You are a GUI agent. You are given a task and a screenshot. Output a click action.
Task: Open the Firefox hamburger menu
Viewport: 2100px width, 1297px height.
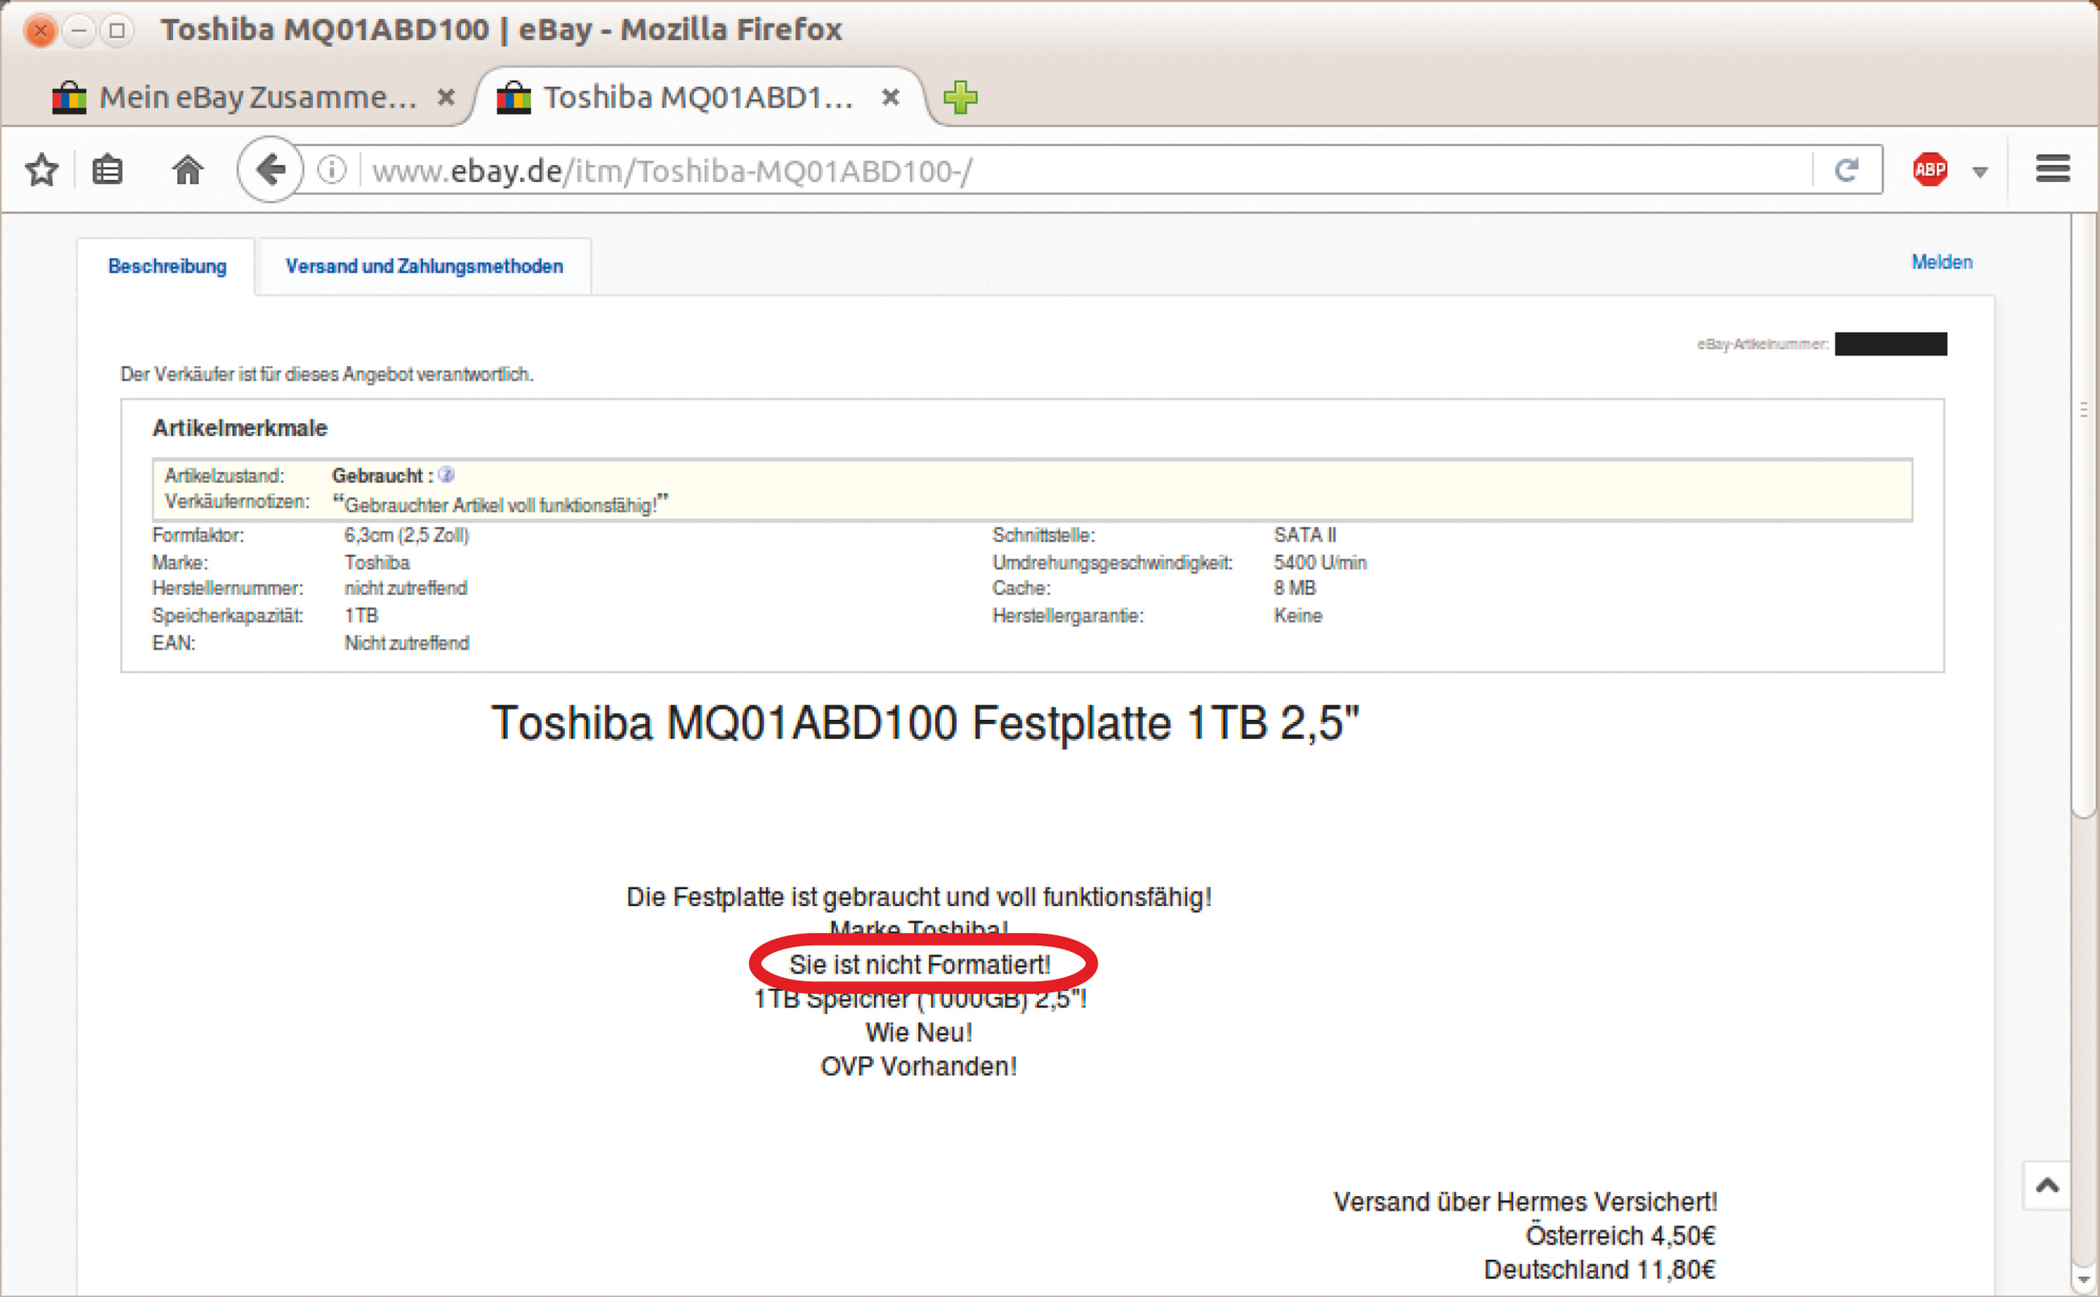2052,169
